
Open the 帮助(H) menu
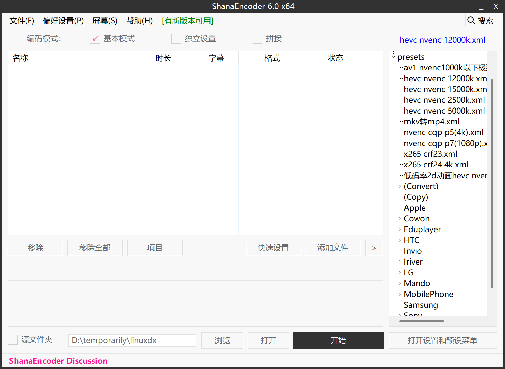point(140,21)
